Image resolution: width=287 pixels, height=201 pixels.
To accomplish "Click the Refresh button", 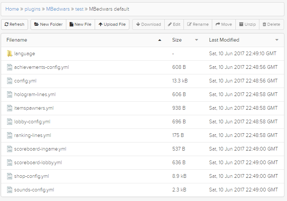I will pos(14,24).
